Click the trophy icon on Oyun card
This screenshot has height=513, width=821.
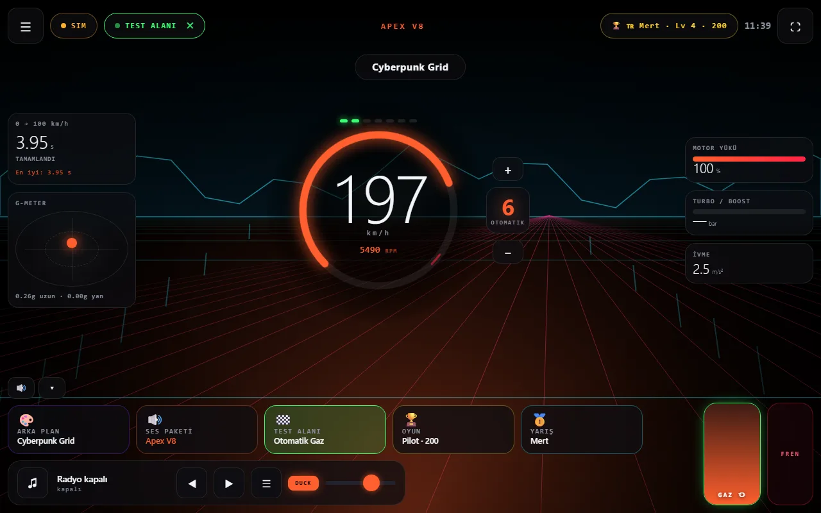coord(411,420)
